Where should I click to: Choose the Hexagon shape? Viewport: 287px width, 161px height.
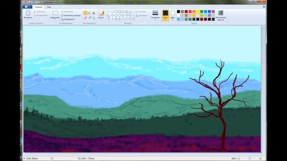tap(120, 15)
